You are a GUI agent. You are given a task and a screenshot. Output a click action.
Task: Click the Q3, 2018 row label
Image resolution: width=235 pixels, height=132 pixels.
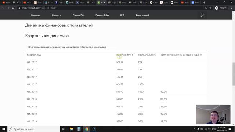click(x=32, y=107)
